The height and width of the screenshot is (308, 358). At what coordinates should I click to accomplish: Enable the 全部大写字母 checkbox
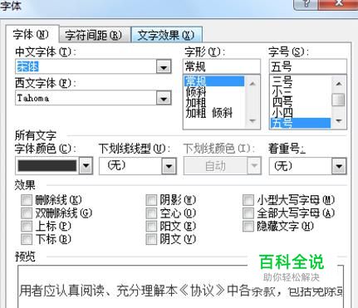pos(248,213)
